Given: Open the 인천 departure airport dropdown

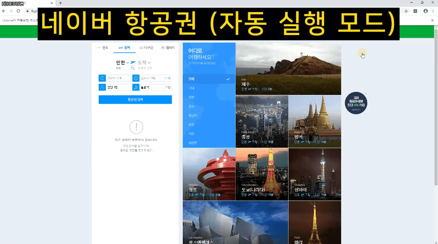Looking at the screenshot, I should point(122,63).
